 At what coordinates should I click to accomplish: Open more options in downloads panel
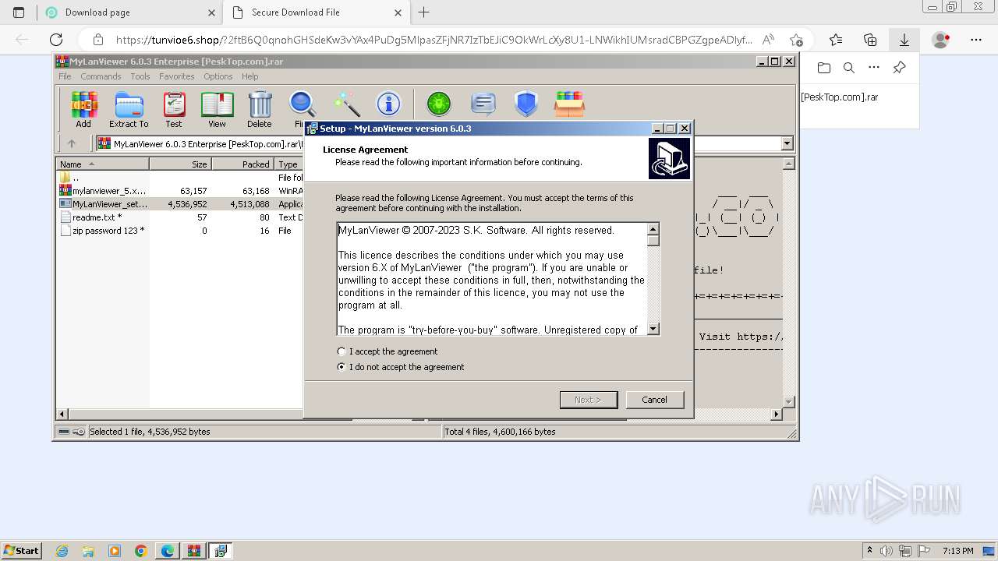point(874,68)
